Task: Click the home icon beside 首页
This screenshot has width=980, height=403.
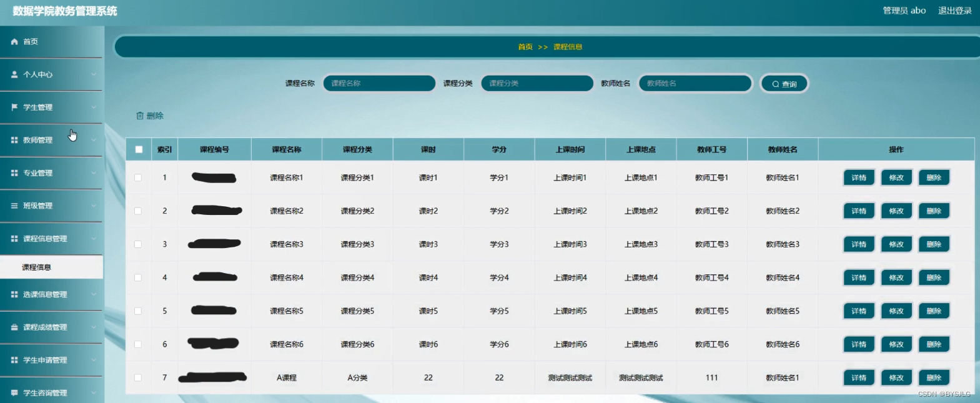Action: 14,42
